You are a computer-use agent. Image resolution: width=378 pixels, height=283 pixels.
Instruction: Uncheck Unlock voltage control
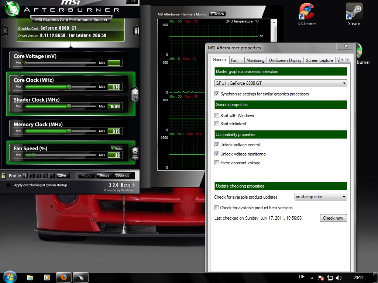point(217,144)
